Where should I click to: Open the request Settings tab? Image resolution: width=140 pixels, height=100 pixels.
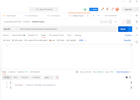tap(78, 35)
